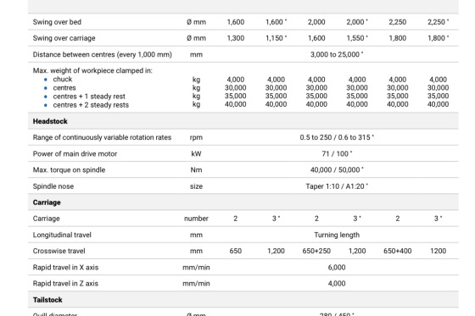Click the Max. torque on spindle label

tap(69, 169)
